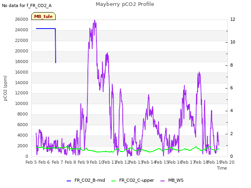The width and height of the screenshot is (251, 188).
Task: Click the MB_WS peak near Feb 18
Action: 199,72
